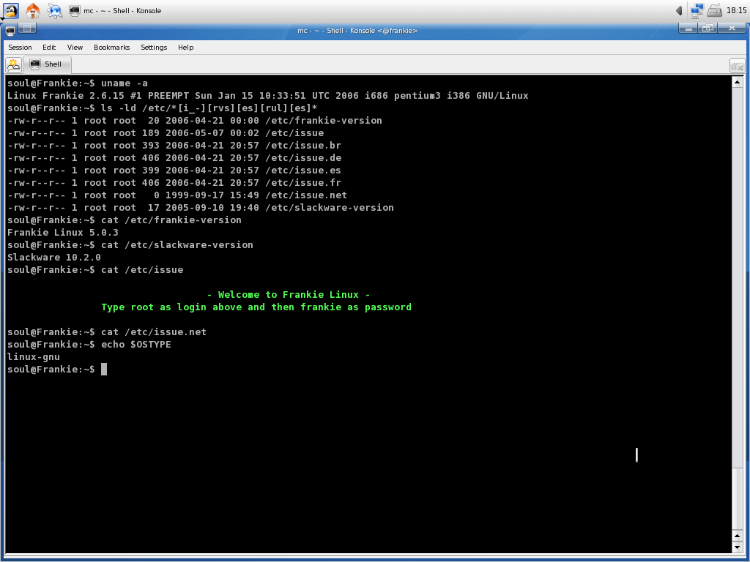
Task: Open the keyboard layout tray icon
Action: tap(714, 10)
